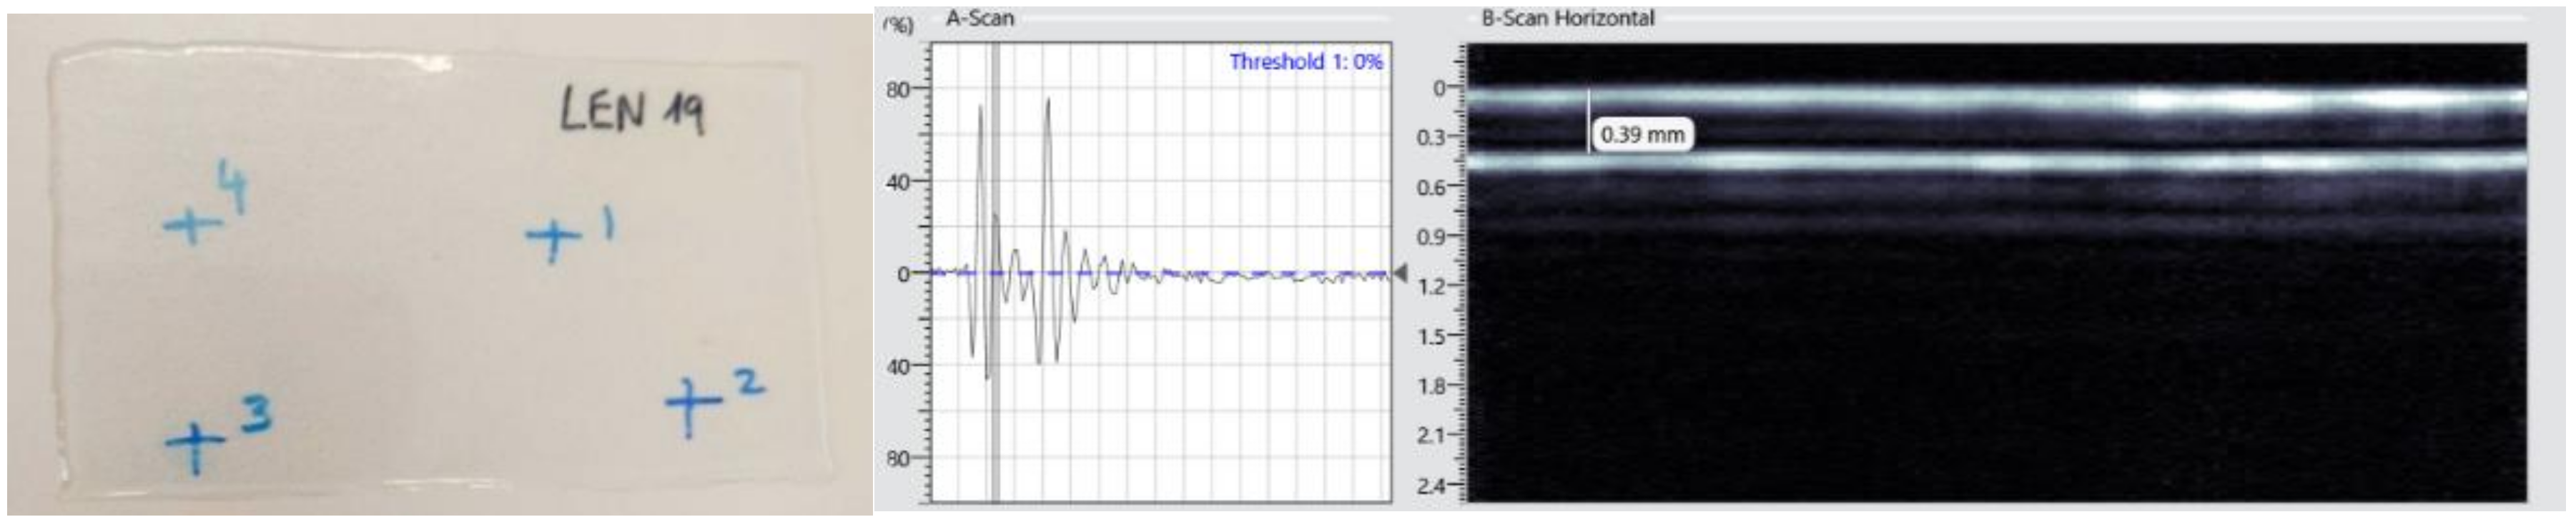The width and height of the screenshot is (2576, 522).
Task: Select the white measurement caliper line in B-Scan
Action: tap(1589, 122)
